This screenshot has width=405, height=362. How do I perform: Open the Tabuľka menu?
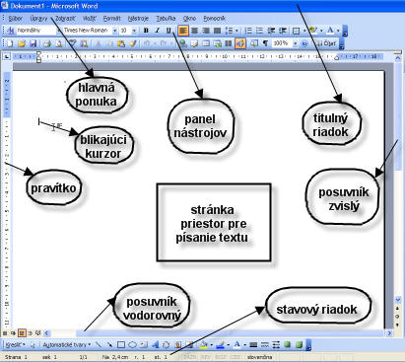click(166, 19)
